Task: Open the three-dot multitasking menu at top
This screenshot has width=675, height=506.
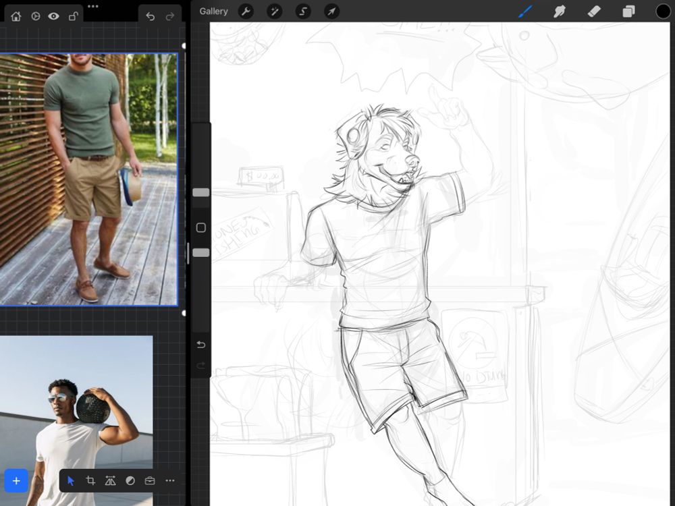Action: 93,6
